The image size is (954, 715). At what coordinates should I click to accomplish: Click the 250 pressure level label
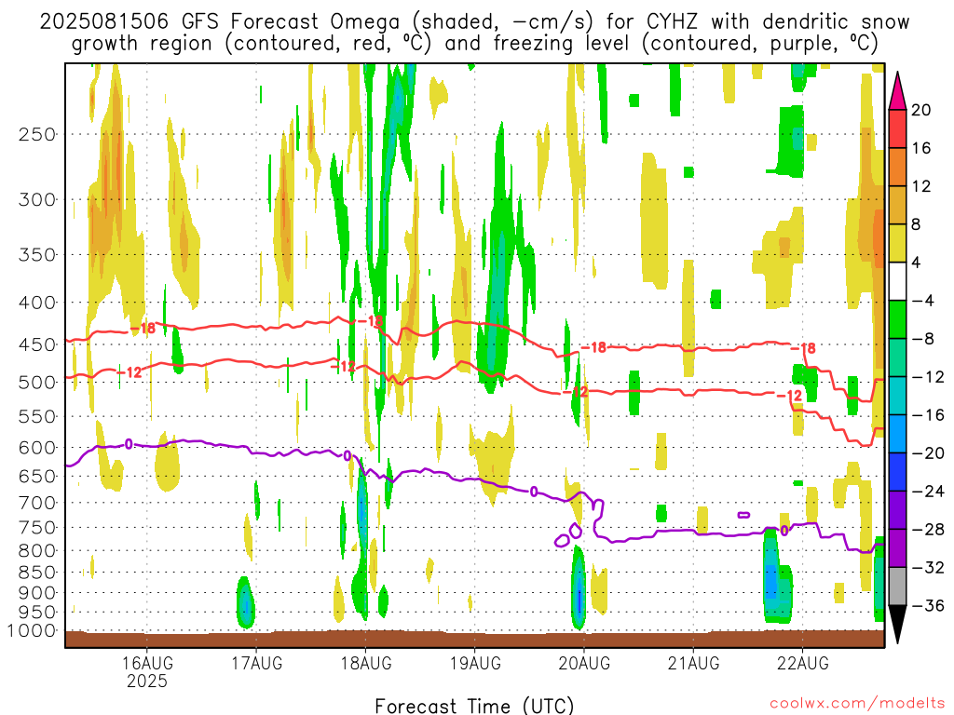point(36,134)
